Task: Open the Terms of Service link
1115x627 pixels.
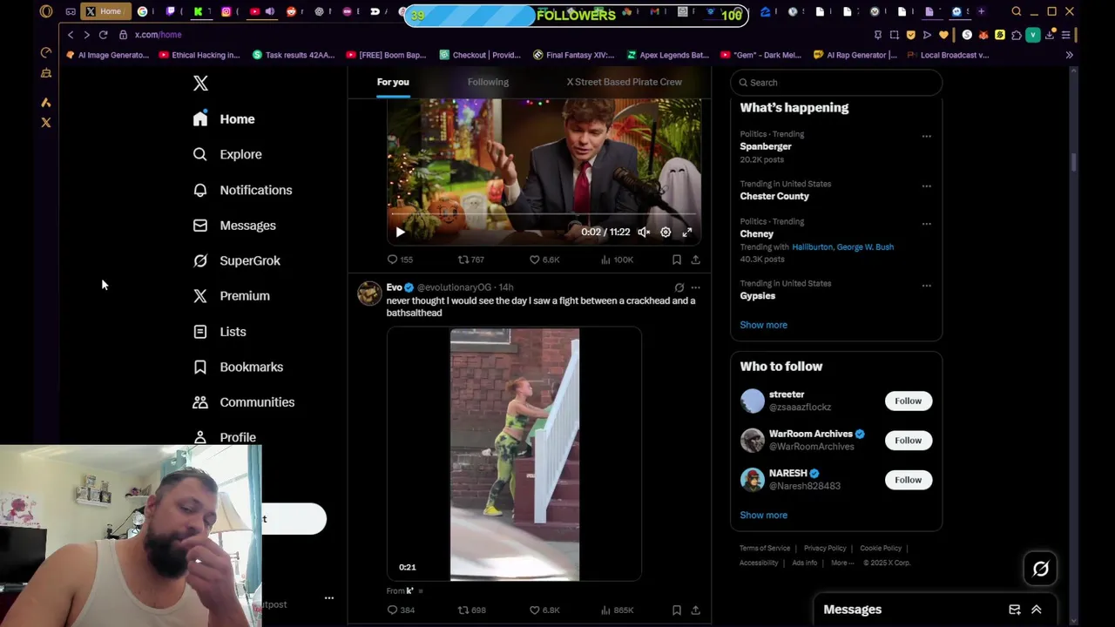Action: coord(765,549)
